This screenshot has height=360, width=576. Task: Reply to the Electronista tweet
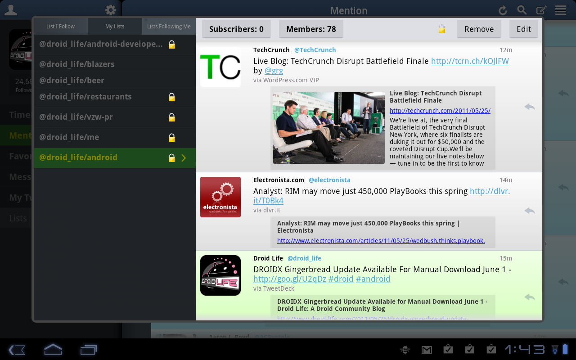530,211
